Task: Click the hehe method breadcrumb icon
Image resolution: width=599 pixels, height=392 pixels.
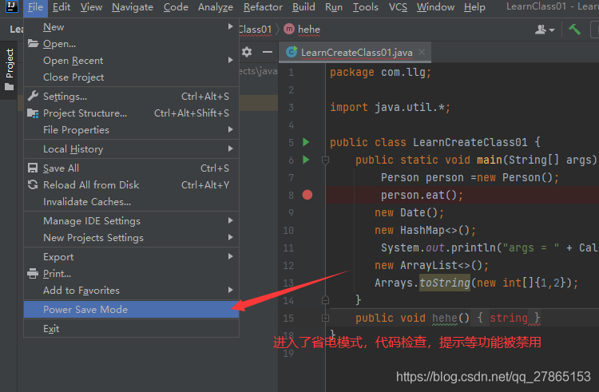Action: (x=288, y=30)
